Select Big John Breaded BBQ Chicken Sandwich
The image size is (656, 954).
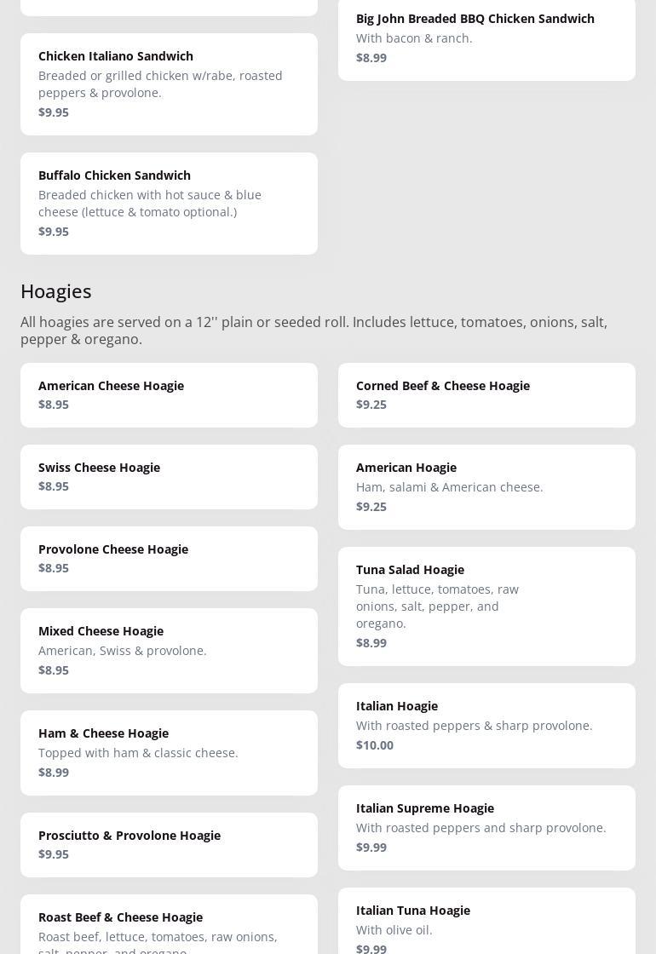[486, 38]
